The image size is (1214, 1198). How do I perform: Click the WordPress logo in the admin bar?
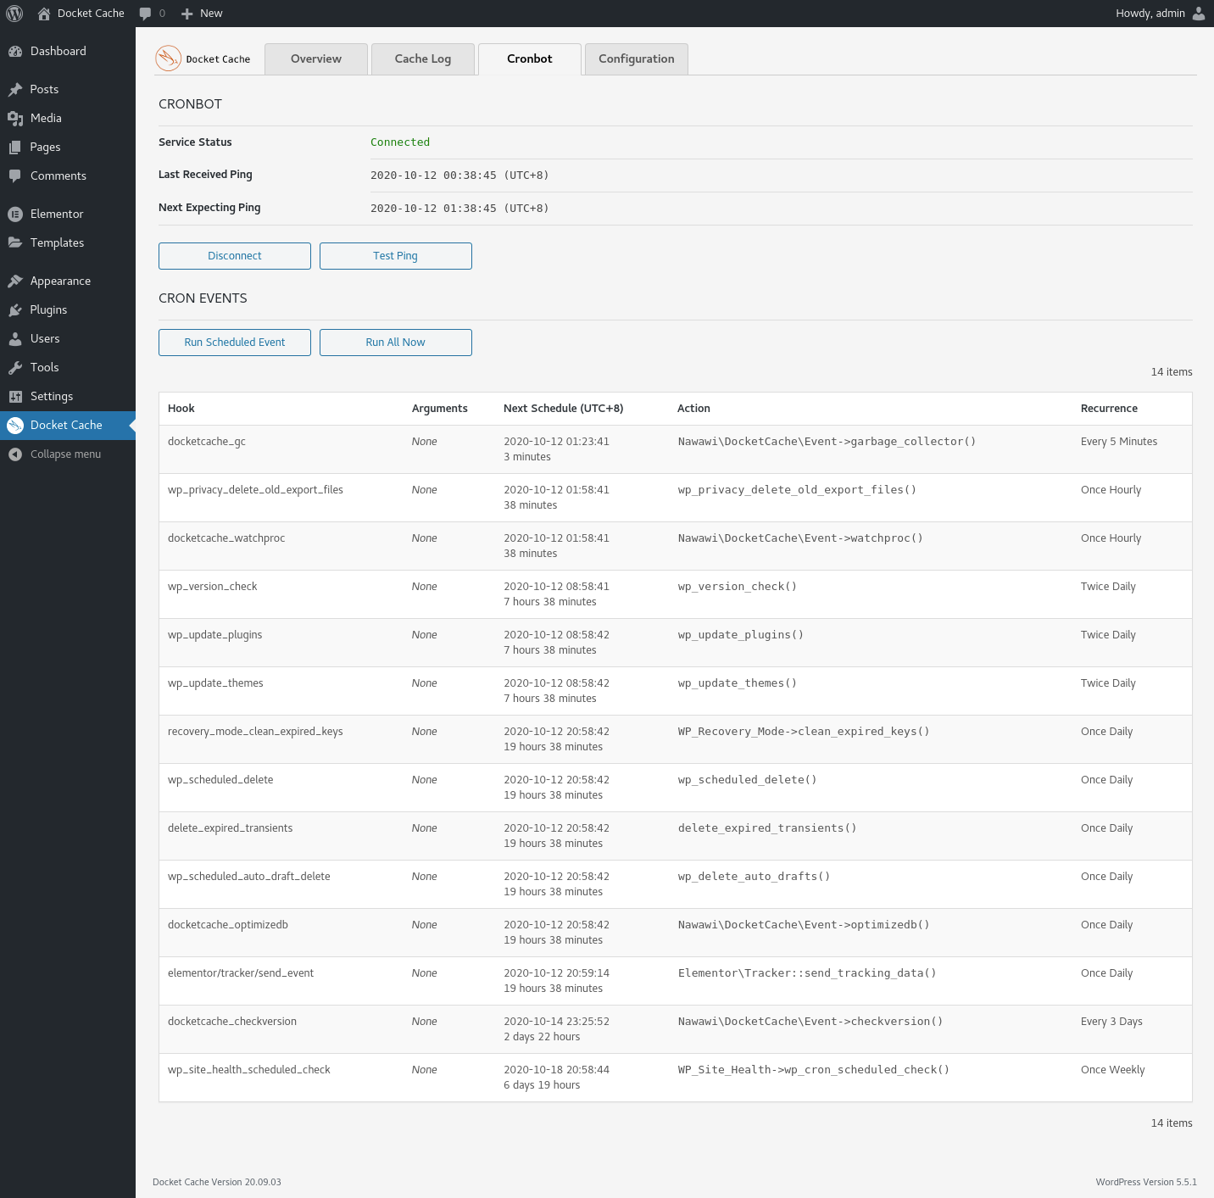click(x=14, y=13)
